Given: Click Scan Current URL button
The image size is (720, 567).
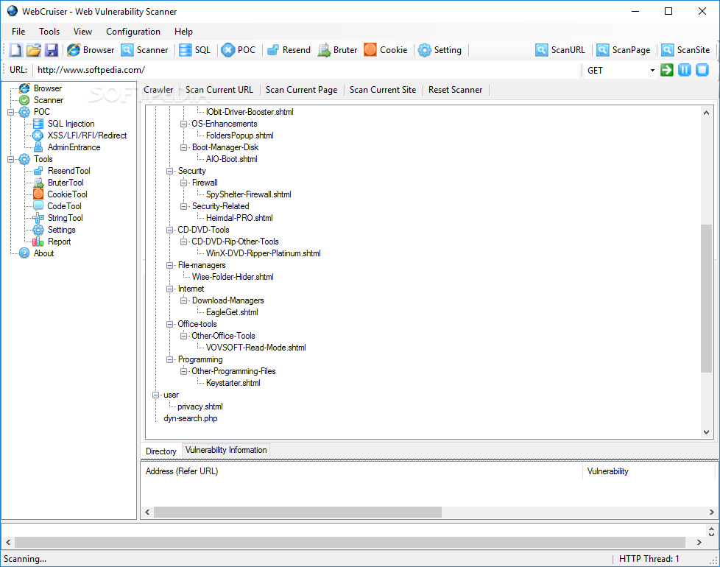Looking at the screenshot, I should coord(219,90).
